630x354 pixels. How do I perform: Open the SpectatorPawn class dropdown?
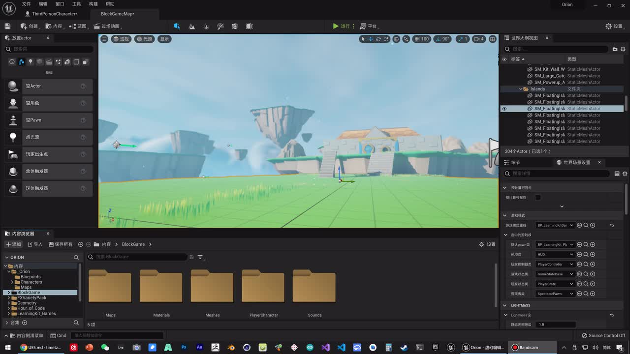555,294
